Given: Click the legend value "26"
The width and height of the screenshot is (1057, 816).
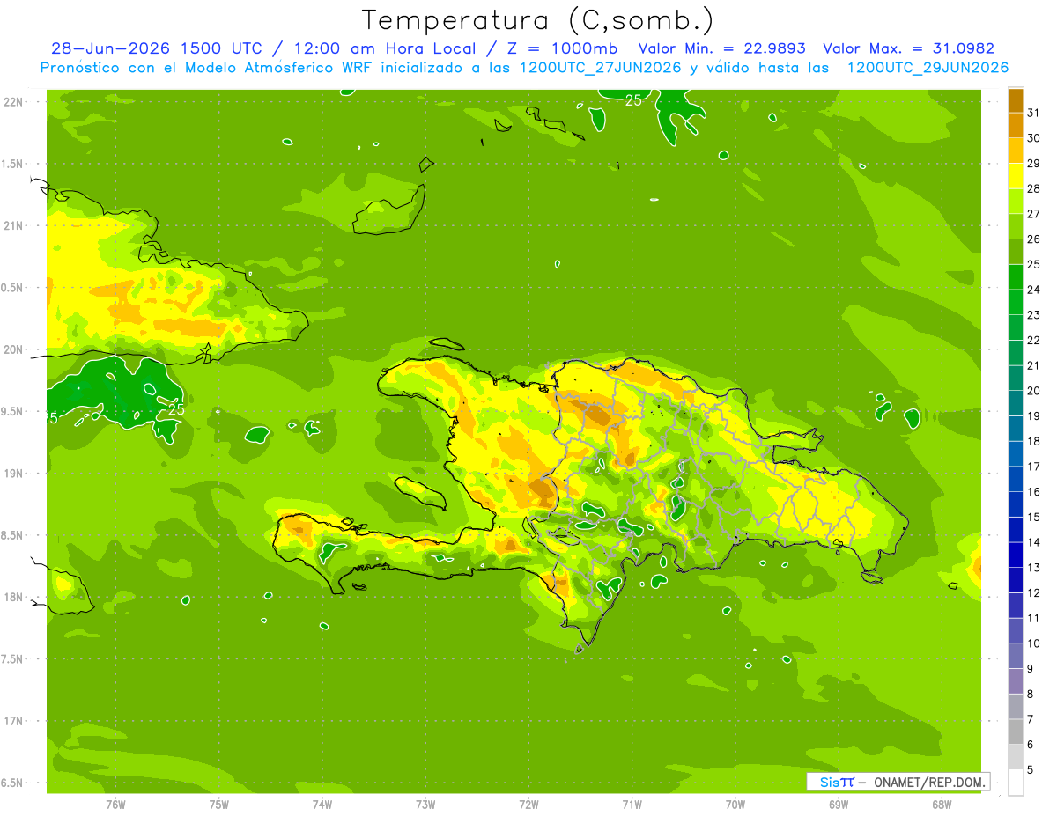Looking at the screenshot, I should [1034, 239].
